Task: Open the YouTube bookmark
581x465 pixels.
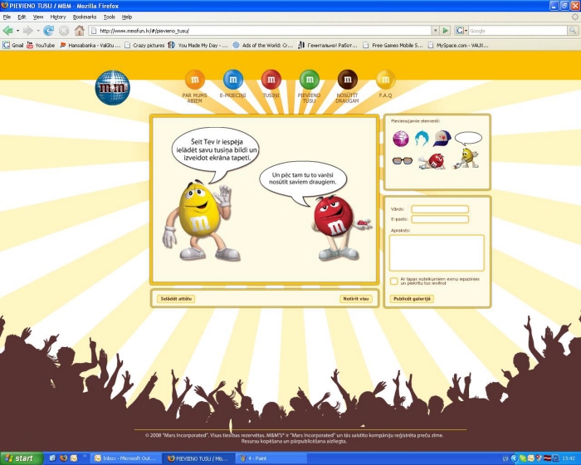Action: click(41, 45)
